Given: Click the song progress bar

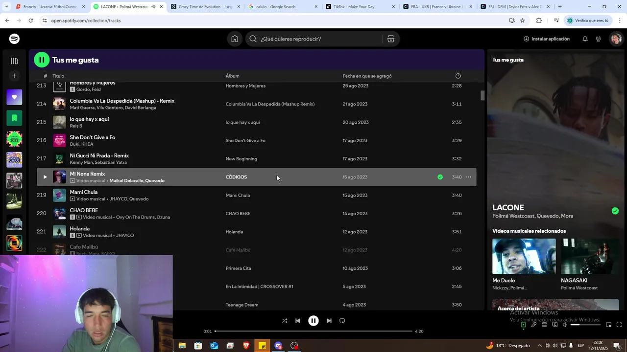Looking at the screenshot, I should [x=313, y=331].
